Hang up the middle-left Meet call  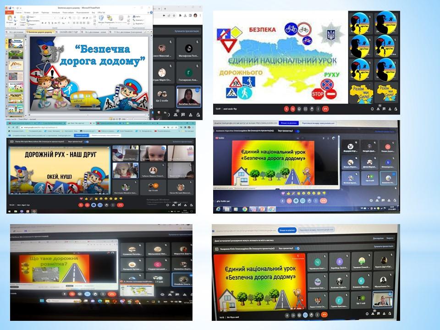[120, 205]
